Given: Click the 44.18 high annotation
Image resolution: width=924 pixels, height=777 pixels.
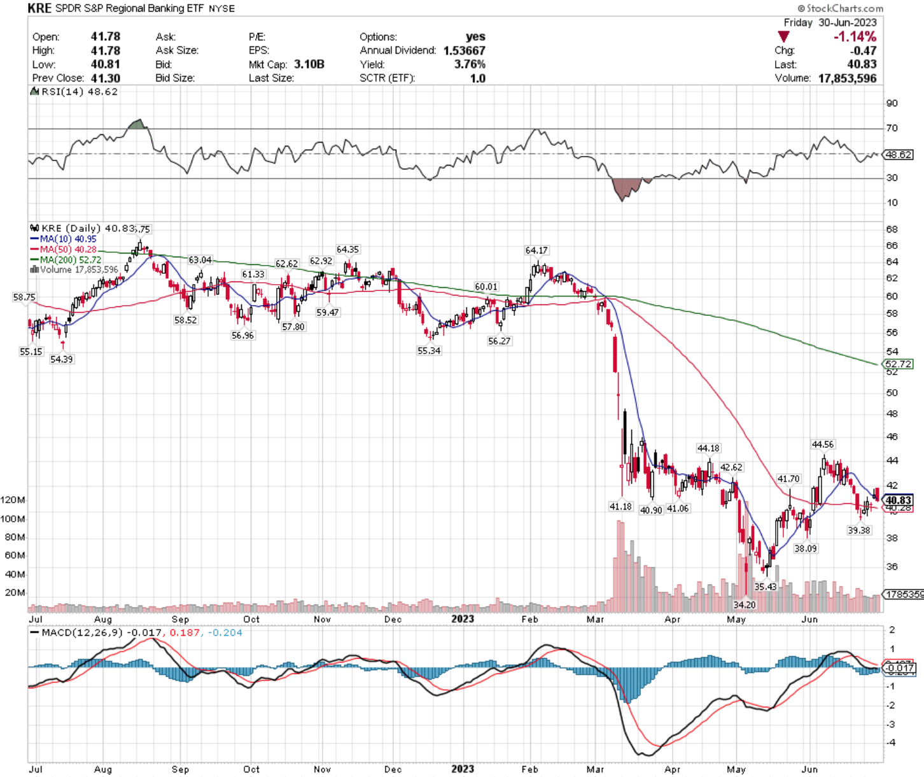Looking at the screenshot, I should [x=708, y=448].
